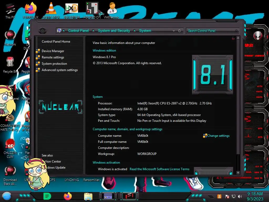Open the FURRY FUX Firefox shortcut

point(30,11)
